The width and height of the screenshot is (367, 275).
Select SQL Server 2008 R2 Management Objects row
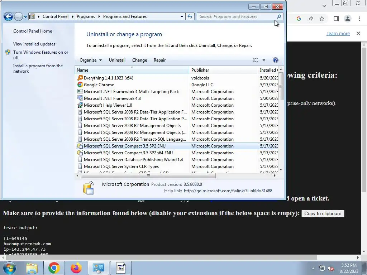click(177, 126)
